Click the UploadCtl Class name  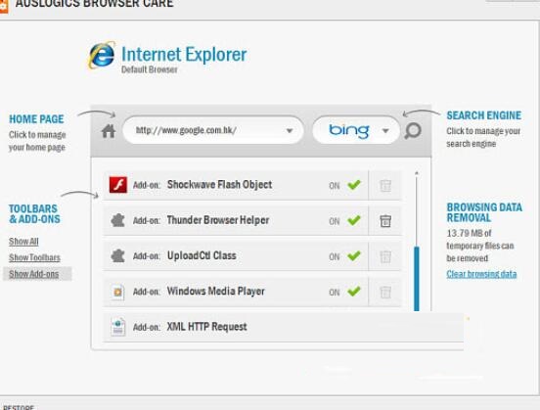point(202,255)
